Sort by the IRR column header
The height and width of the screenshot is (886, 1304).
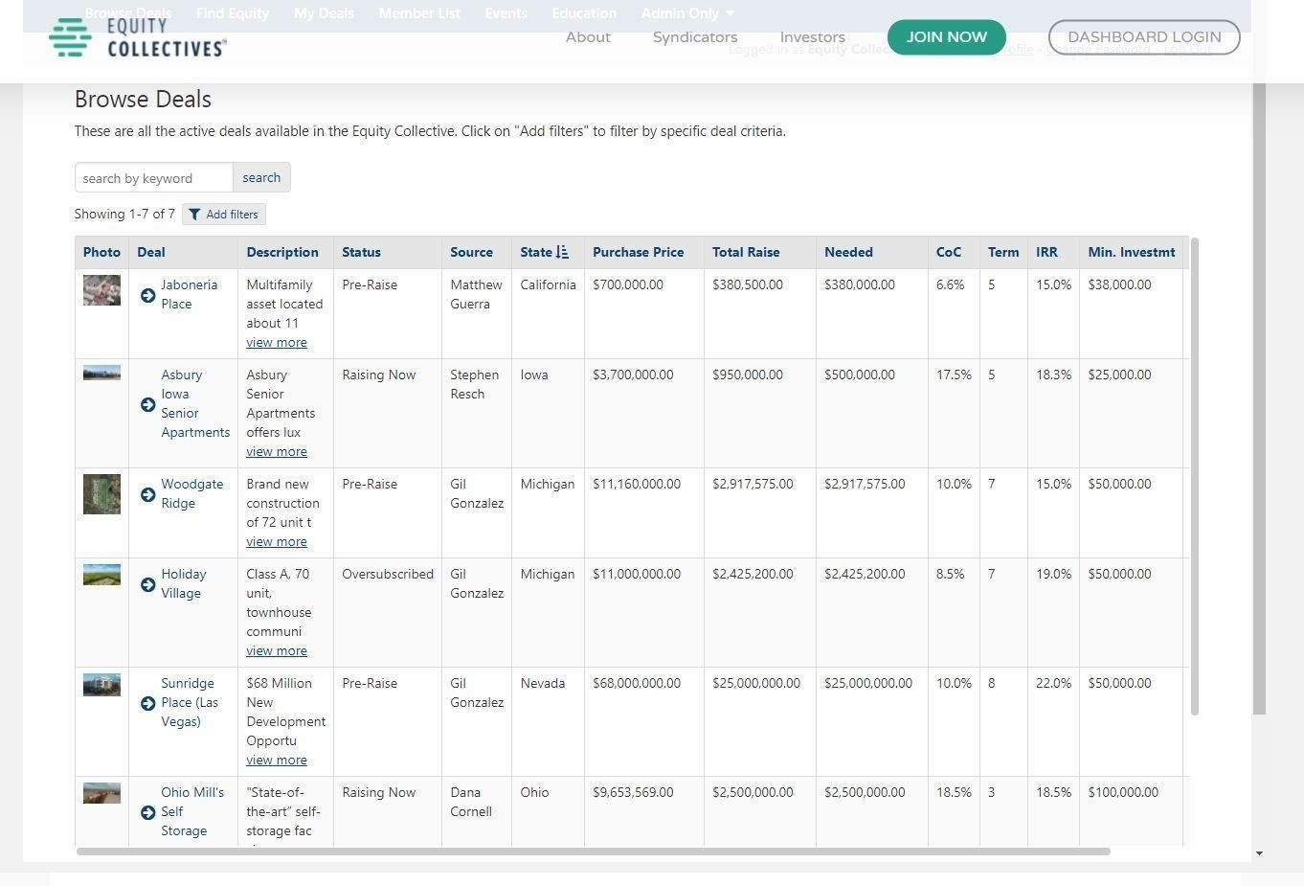(x=1046, y=253)
